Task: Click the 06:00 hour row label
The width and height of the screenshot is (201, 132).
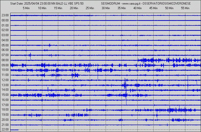Action: (x=5, y=50)
